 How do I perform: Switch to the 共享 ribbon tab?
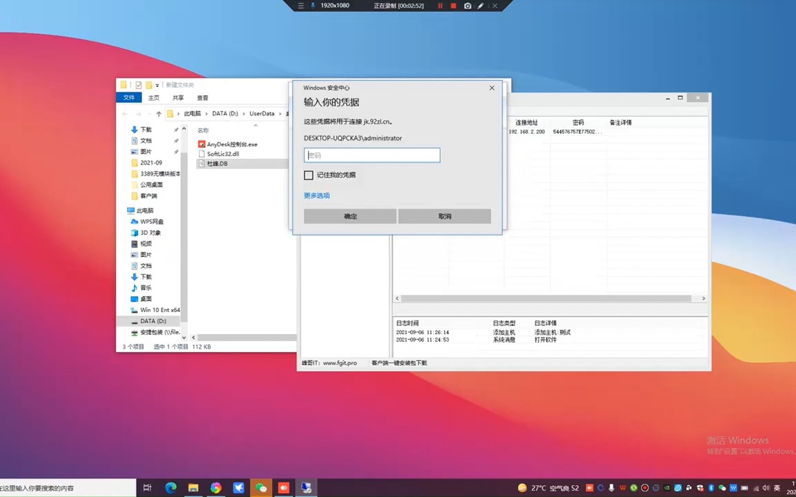[178, 98]
